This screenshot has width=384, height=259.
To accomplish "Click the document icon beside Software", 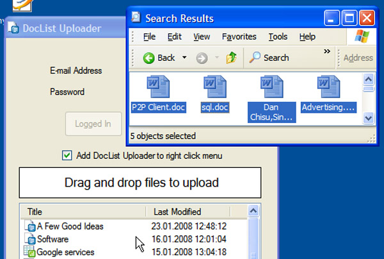I will tap(30, 238).
